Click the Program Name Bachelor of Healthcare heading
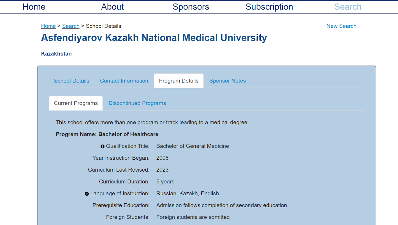398x225 pixels. (x=107, y=134)
